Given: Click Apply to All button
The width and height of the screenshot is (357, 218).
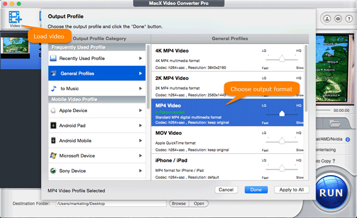Looking at the screenshot, I should (291, 190).
